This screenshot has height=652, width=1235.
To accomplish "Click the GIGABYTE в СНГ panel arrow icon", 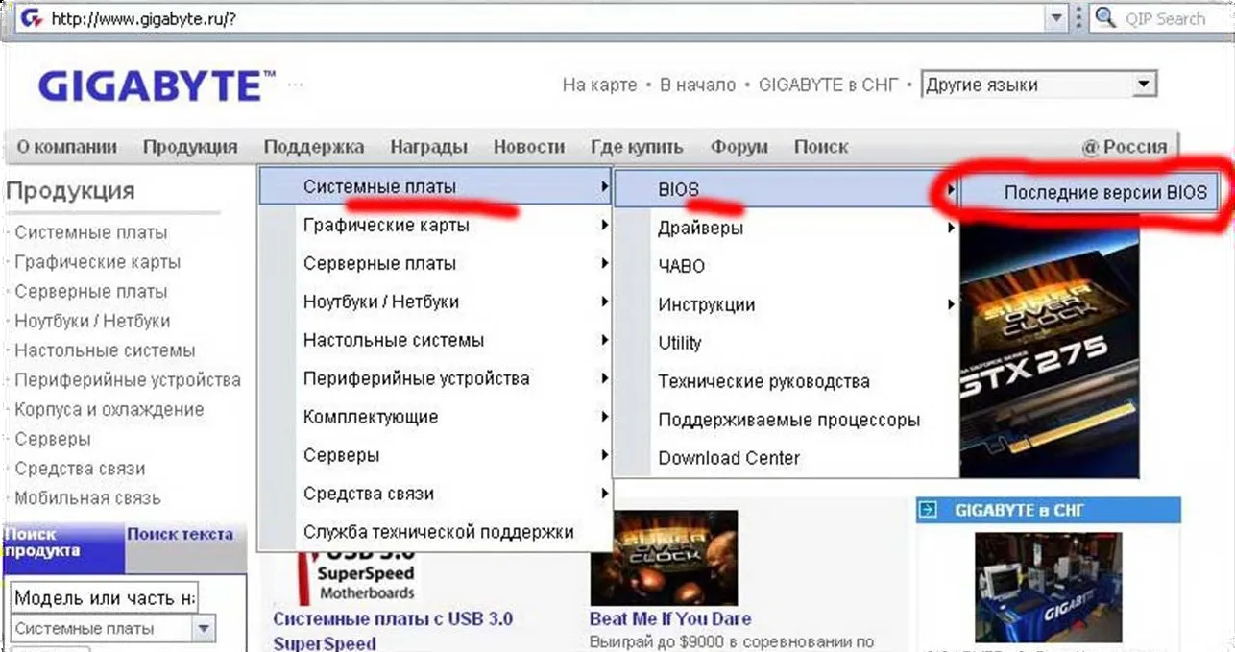I will point(928,511).
